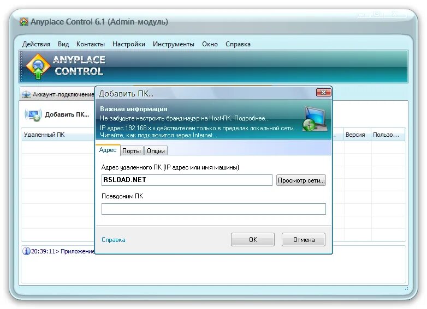Confirm dialog with OK button

[253, 239]
